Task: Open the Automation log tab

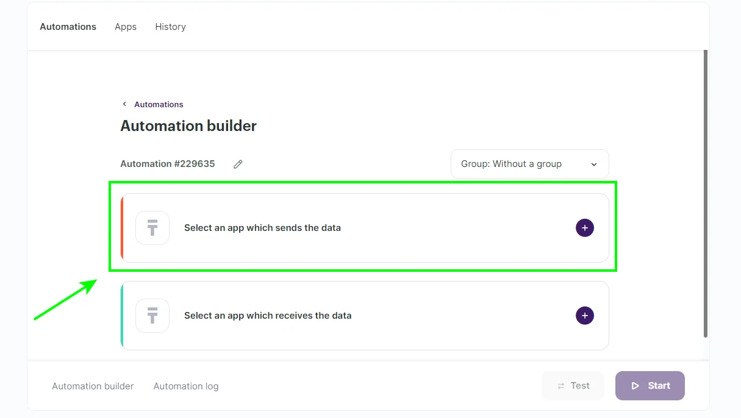Action: tap(186, 386)
